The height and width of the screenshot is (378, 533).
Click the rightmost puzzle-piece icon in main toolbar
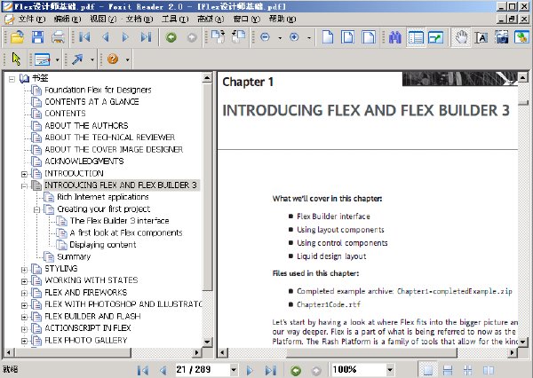coord(521,37)
